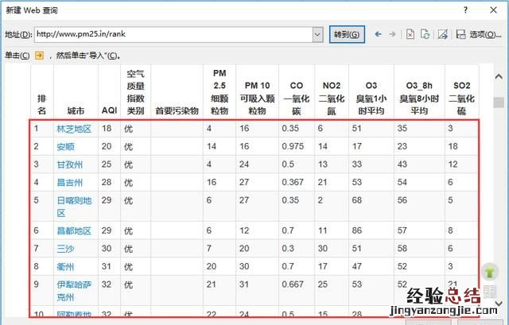This screenshot has width=509, height=325.
Task: Click the Back navigation arrow
Action: point(378,34)
